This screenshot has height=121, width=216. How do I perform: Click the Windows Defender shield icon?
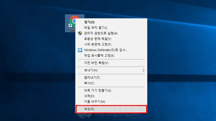[x=80, y=50]
